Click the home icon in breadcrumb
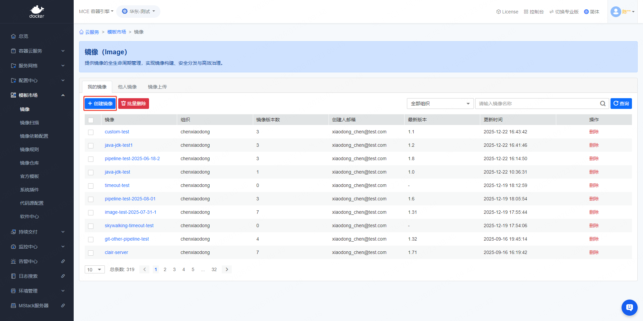 point(81,32)
